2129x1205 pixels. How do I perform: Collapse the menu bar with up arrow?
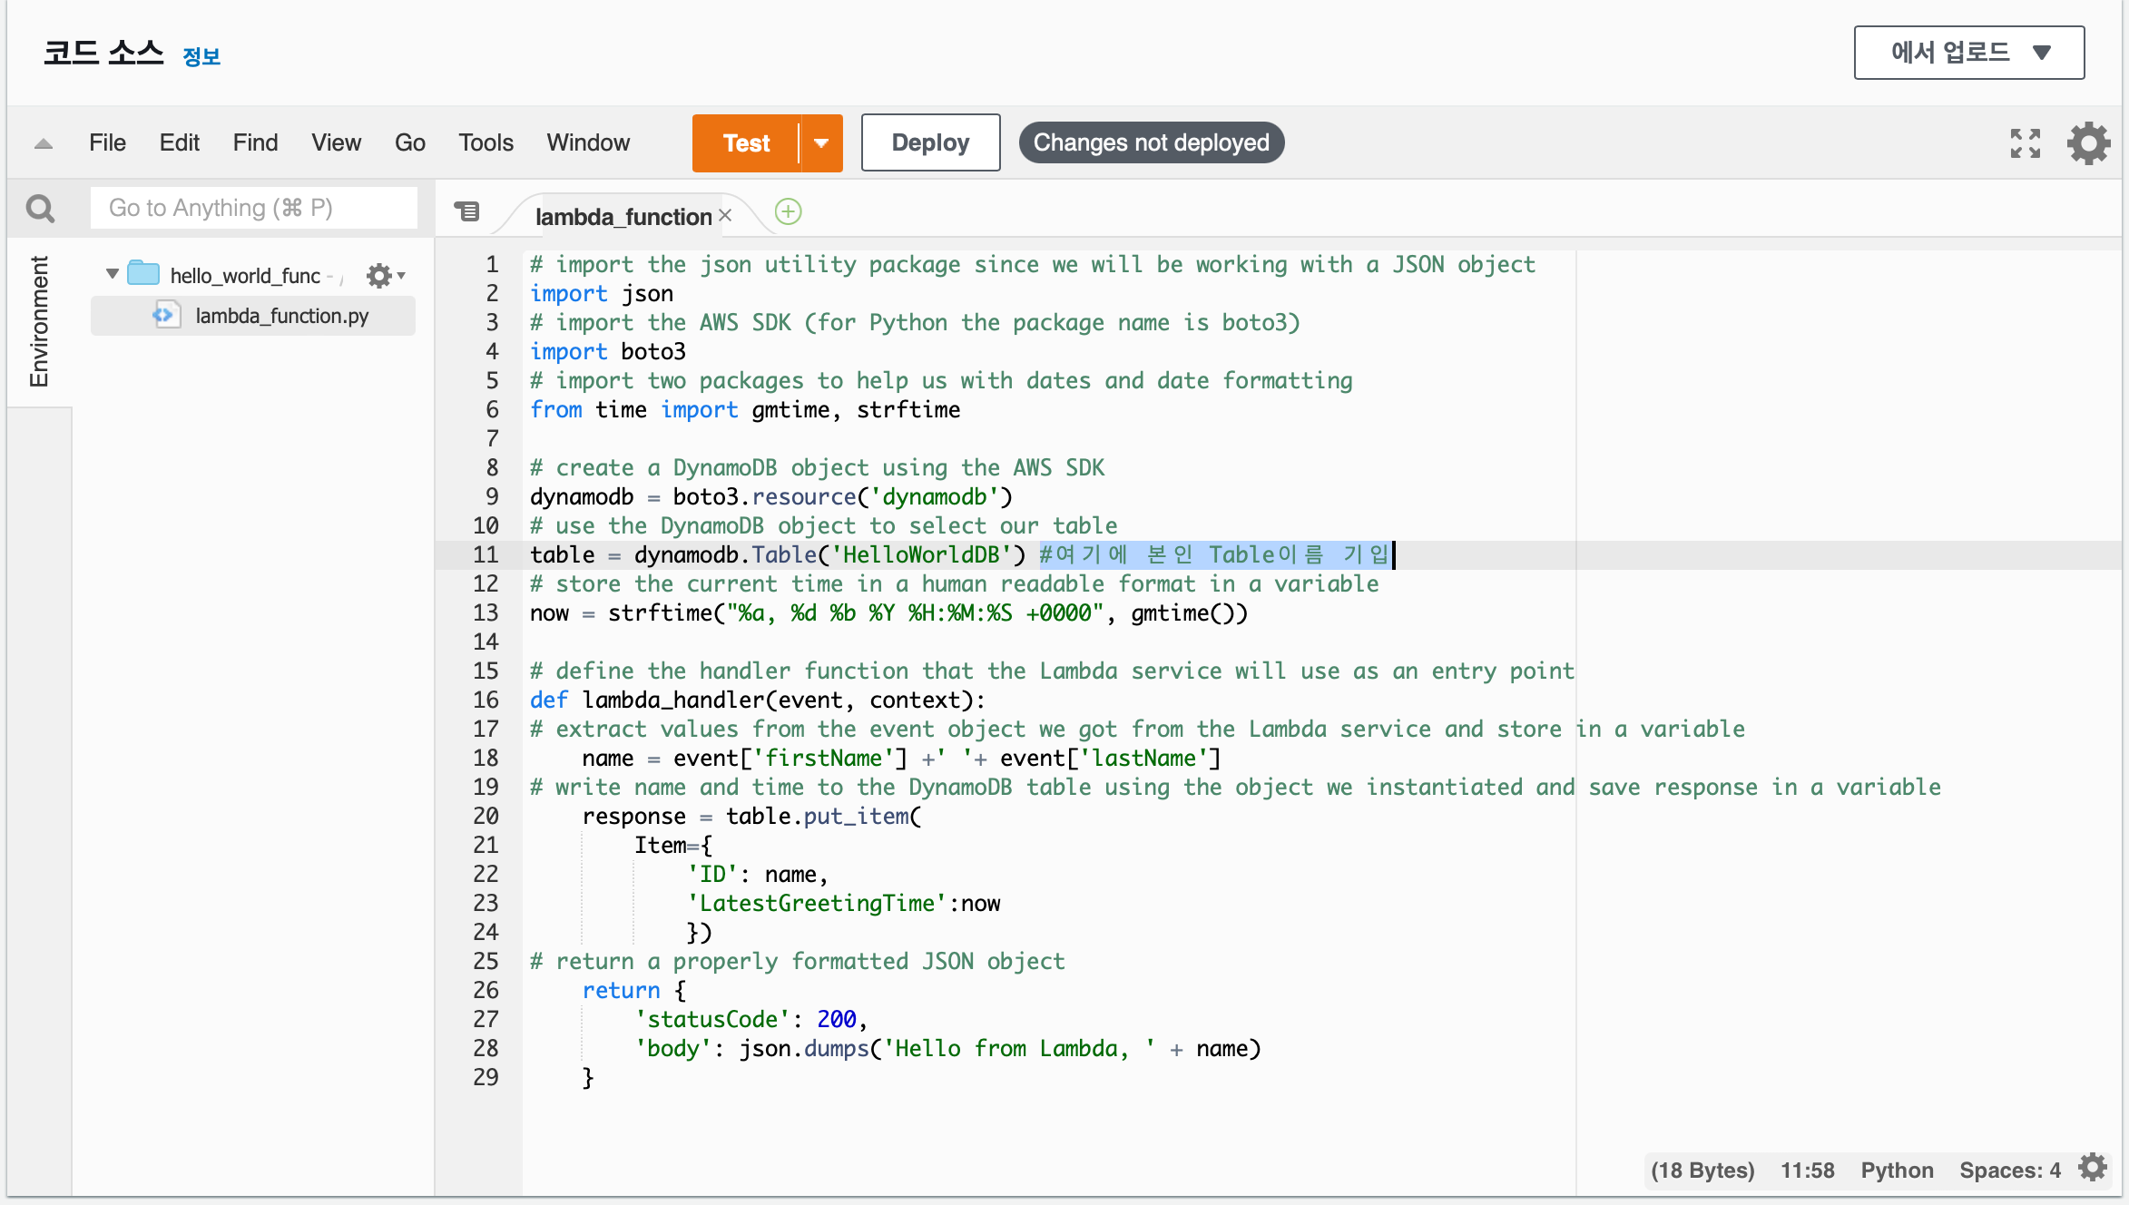(44, 143)
